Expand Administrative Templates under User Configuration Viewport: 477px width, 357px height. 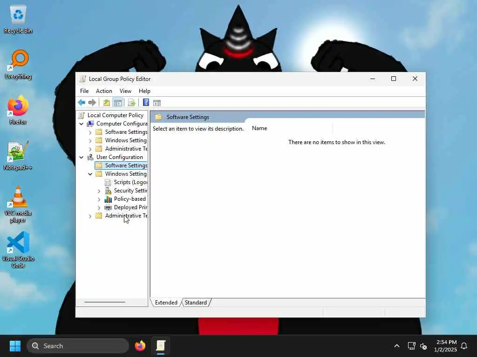pos(90,216)
